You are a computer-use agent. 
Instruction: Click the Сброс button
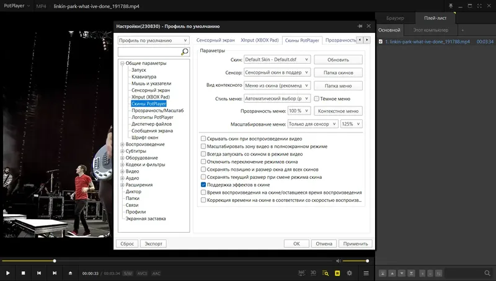127,244
